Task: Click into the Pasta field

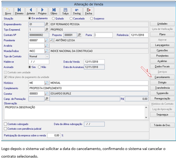Action: tap(103, 35)
